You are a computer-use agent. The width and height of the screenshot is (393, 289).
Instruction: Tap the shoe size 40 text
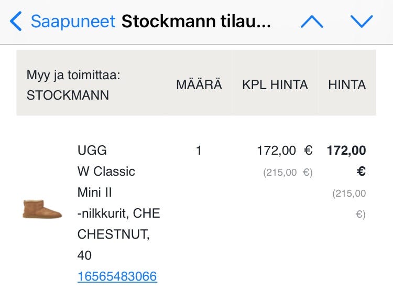click(x=84, y=255)
